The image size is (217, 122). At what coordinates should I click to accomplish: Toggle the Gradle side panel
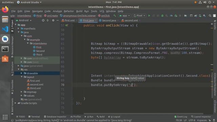(215, 25)
